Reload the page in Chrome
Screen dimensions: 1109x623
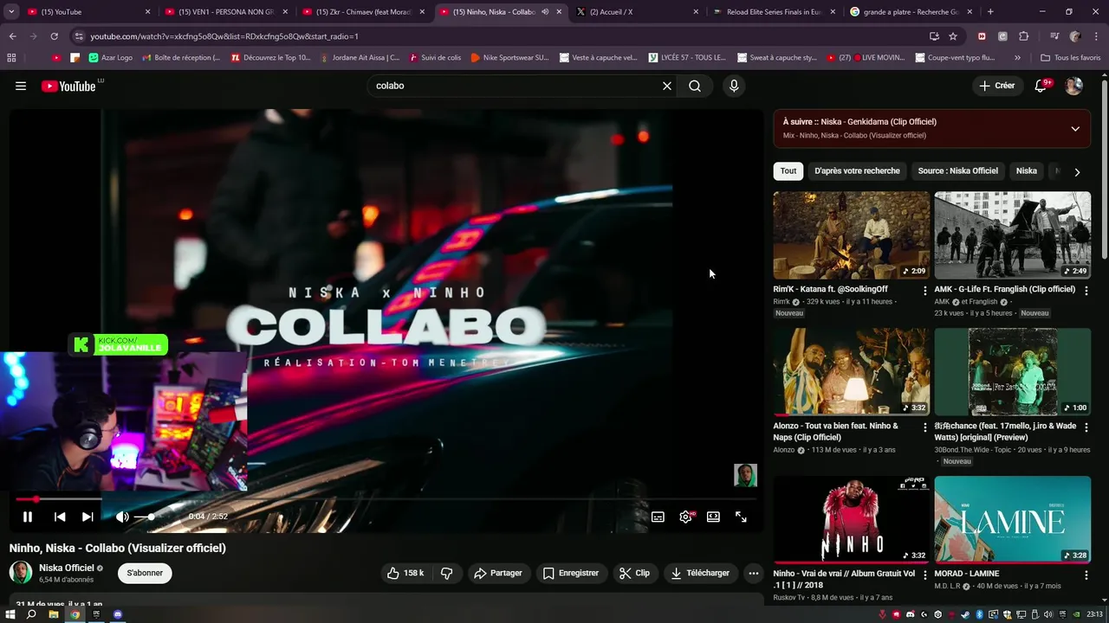(x=54, y=36)
